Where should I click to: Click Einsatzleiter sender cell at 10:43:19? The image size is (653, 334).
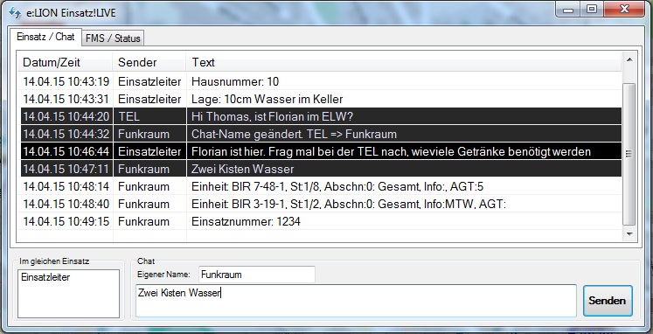(x=149, y=81)
